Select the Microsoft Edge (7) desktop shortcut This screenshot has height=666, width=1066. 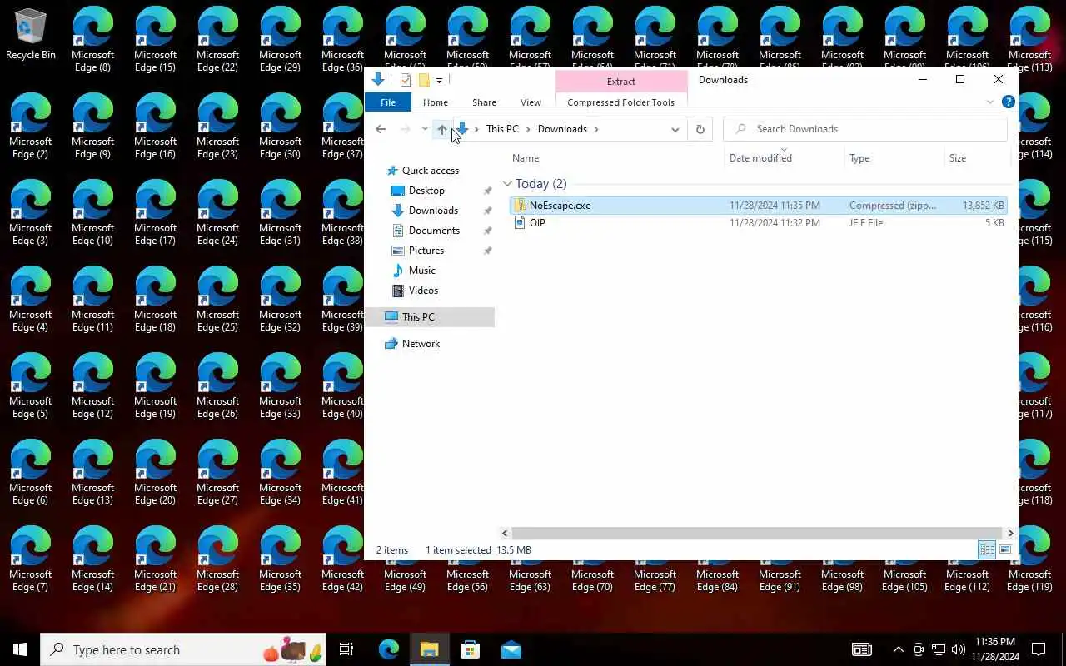coord(30,559)
